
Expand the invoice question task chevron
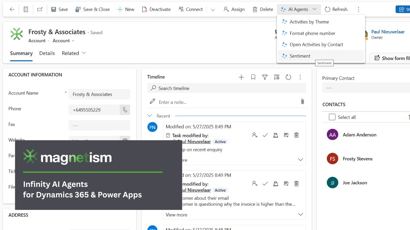(x=300, y=214)
